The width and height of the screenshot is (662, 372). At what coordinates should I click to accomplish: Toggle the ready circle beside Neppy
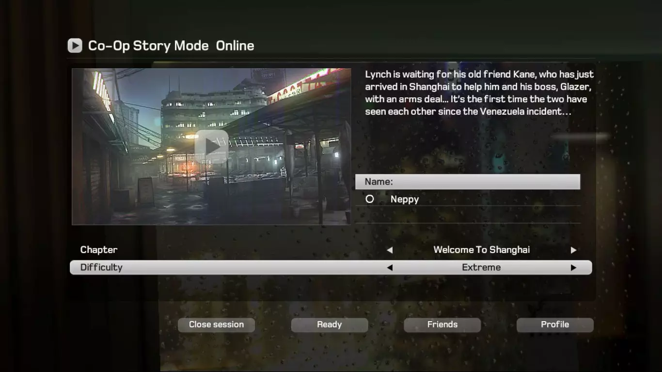click(x=370, y=199)
